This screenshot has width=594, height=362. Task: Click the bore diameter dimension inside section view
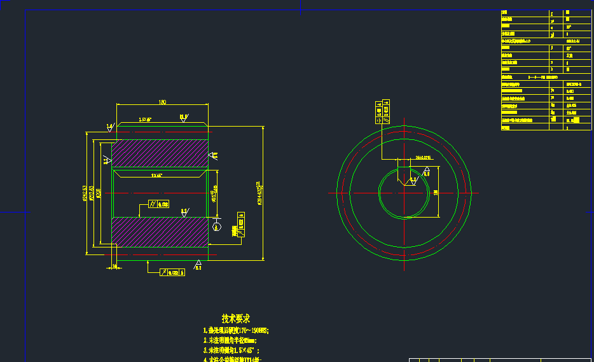click(214, 193)
